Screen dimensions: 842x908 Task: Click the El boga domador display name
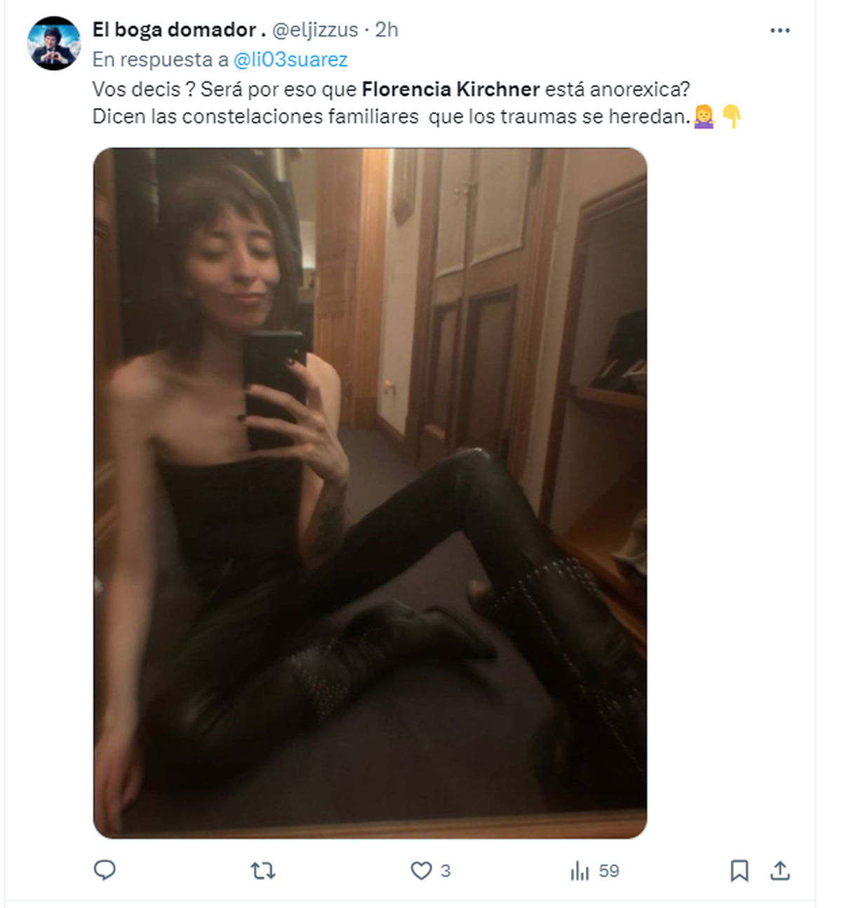click(x=179, y=29)
